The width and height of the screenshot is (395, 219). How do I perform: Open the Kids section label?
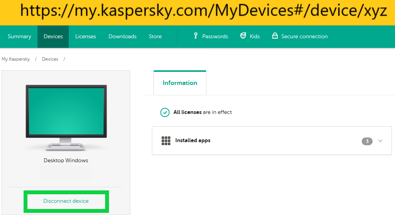(255, 36)
